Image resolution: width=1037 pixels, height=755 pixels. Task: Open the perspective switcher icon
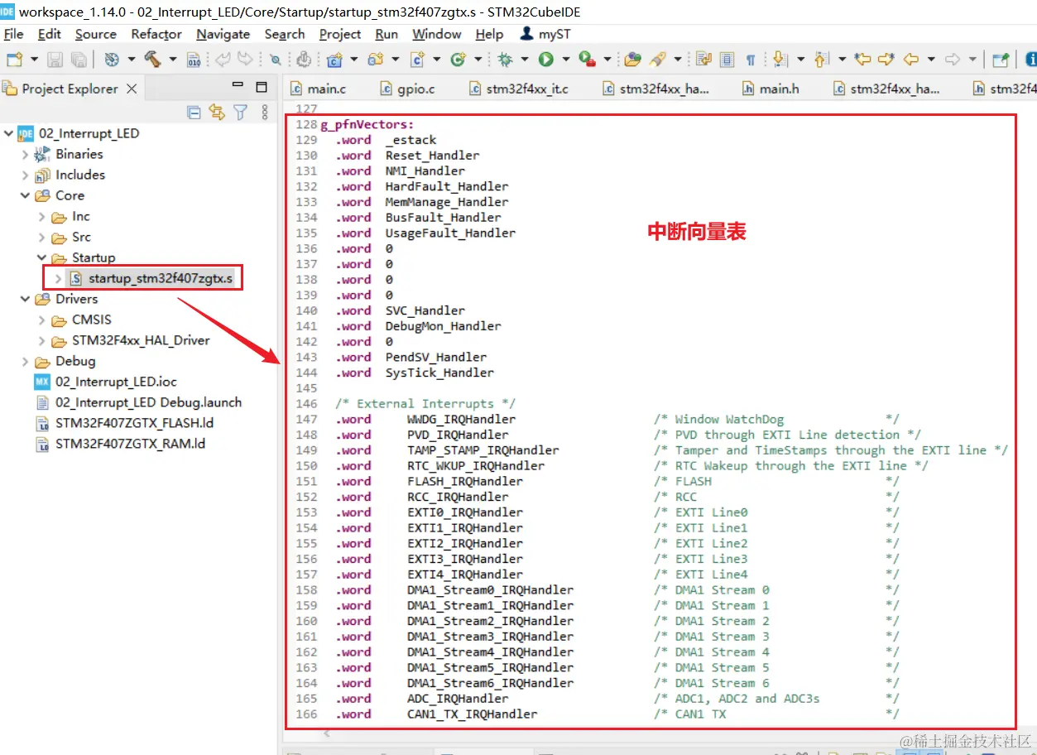click(1001, 60)
